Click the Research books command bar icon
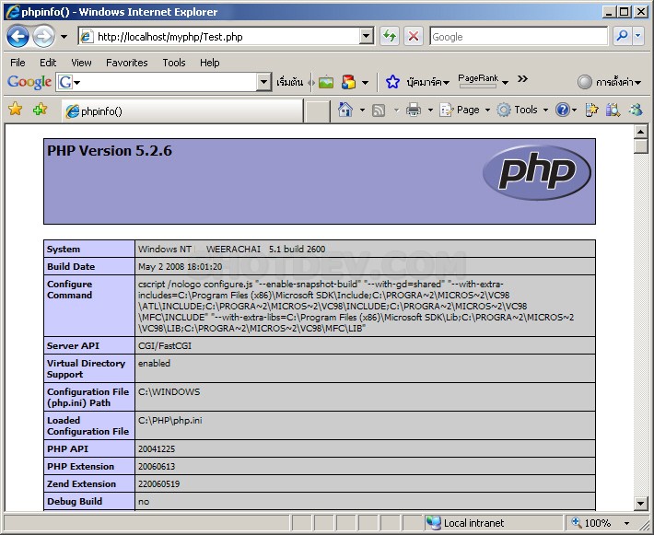654x535 pixels. [613, 110]
